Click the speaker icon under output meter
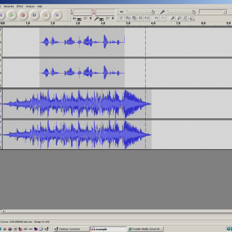The image size is (232, 232). (74, 19)
